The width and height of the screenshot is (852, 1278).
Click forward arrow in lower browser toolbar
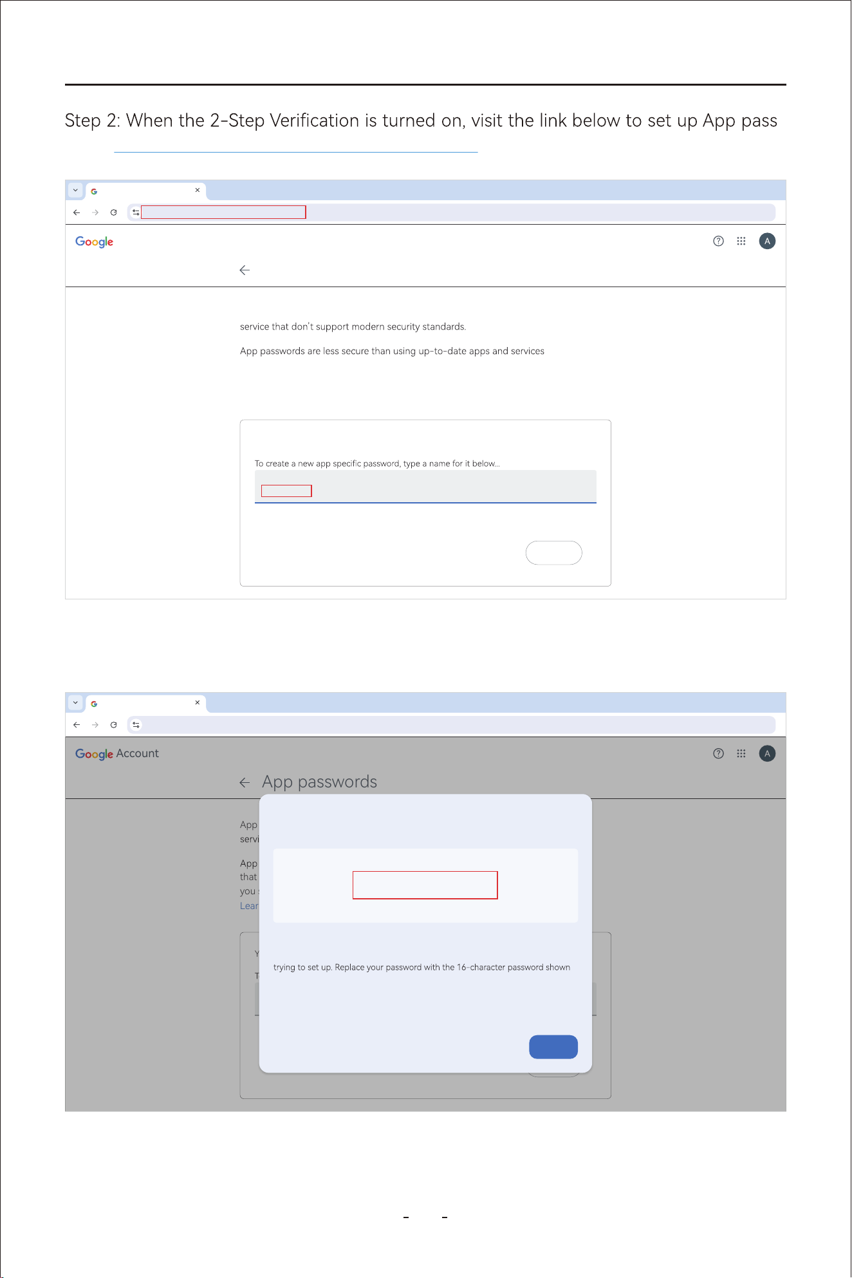[x=95, y=725]
